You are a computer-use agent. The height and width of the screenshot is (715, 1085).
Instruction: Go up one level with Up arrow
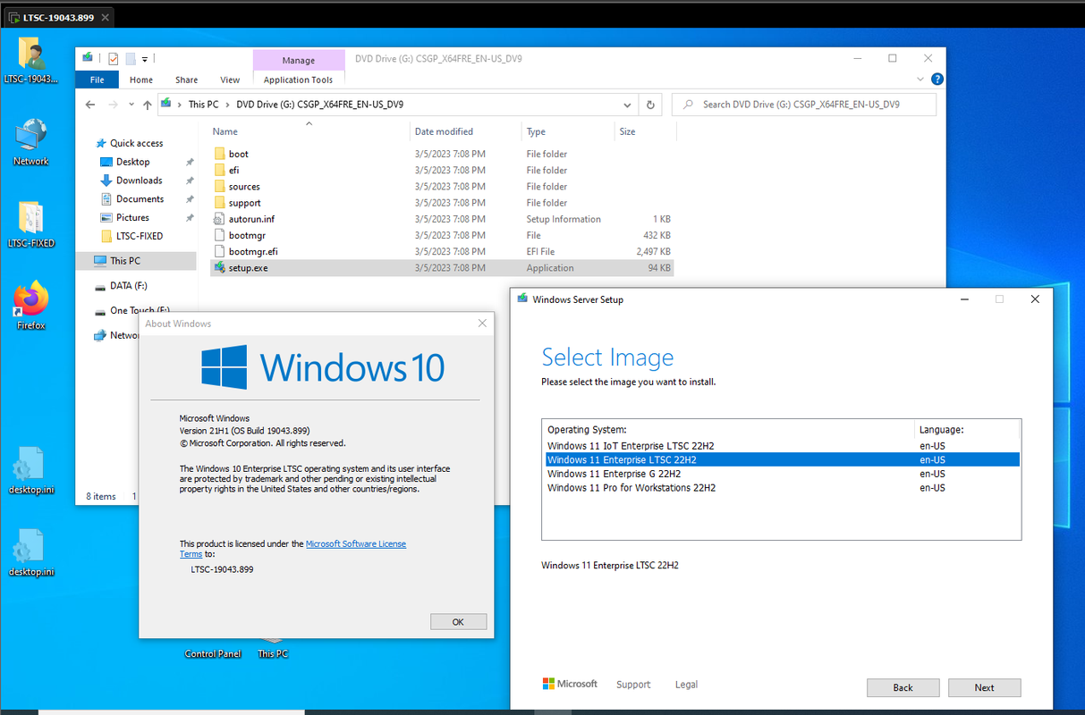pyautogui.click(x=147, y=105)
